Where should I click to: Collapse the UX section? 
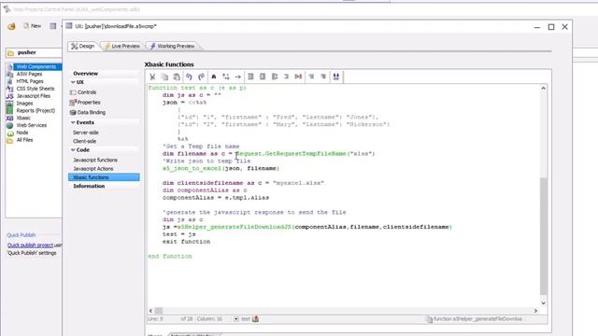tap(73, 82)
